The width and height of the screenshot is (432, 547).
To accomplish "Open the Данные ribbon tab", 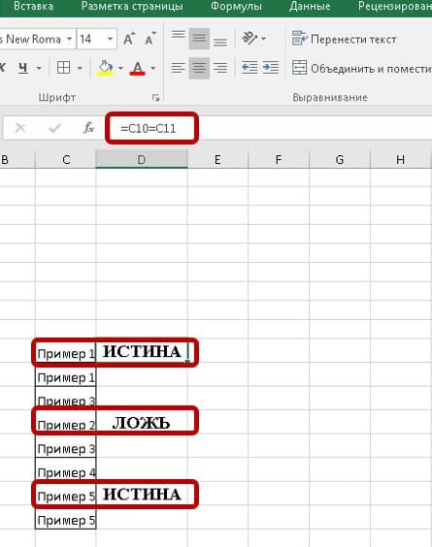I will [x=310, y=6].
